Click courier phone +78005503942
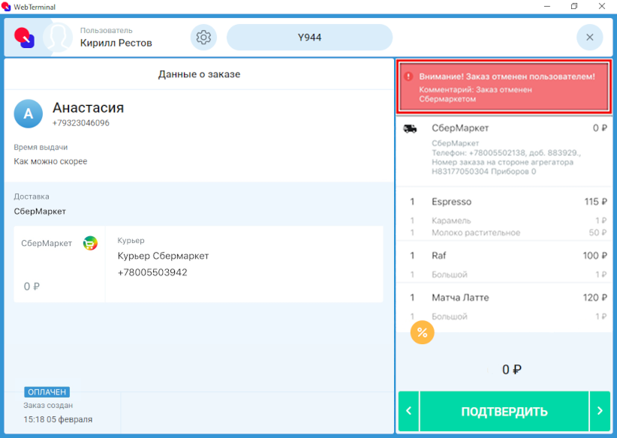The width and height of the screenshot is (617, 438). (152, 272)
